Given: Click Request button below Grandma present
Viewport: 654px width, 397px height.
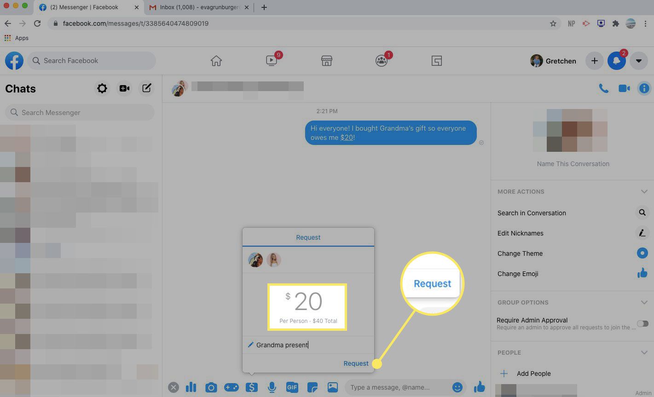Looking at the screenshot, I should point(356,363).
